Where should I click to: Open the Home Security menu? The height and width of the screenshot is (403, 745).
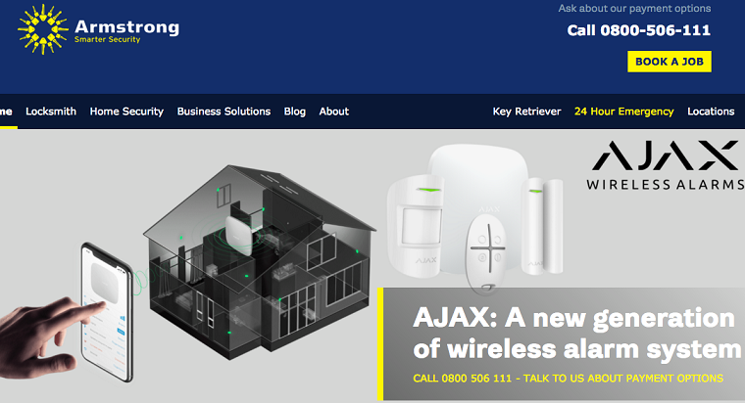pos(126,112)
